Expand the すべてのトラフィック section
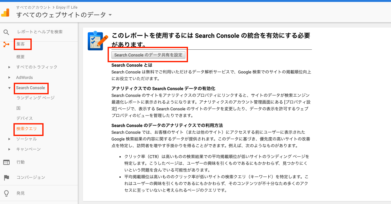Screen dimensions: 391x204 click(x=10, y=67)
